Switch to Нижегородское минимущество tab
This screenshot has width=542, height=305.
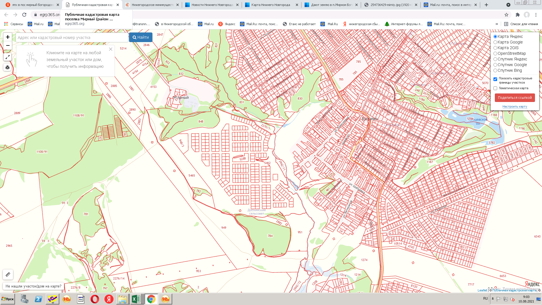point(152,5)
